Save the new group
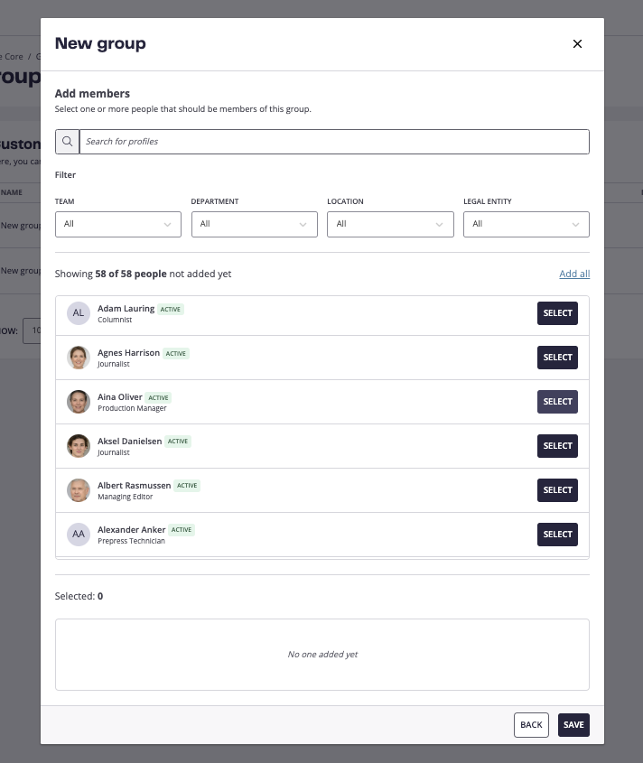This screenshot has height=763, width=643. click(573, 725)
